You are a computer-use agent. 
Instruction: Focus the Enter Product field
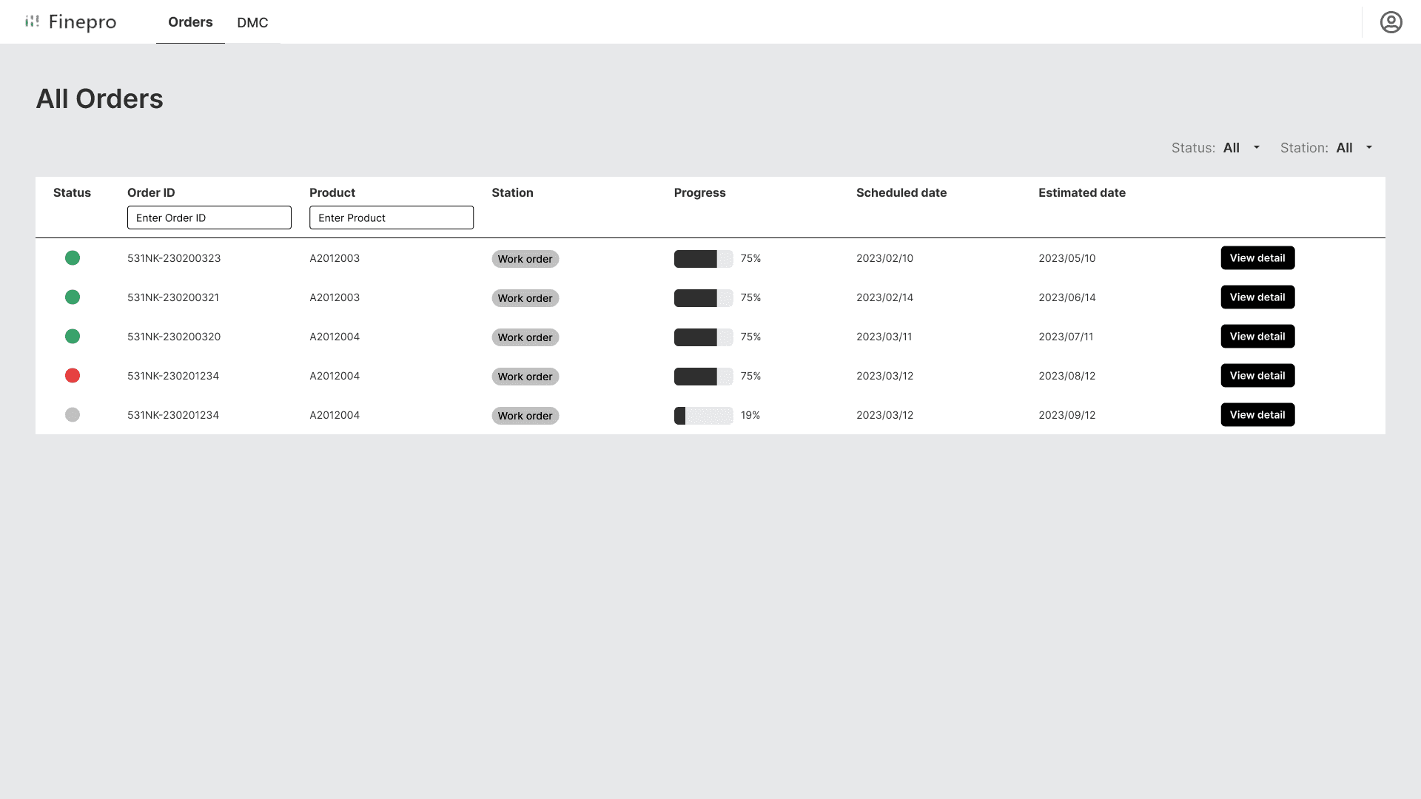(391, 218)
